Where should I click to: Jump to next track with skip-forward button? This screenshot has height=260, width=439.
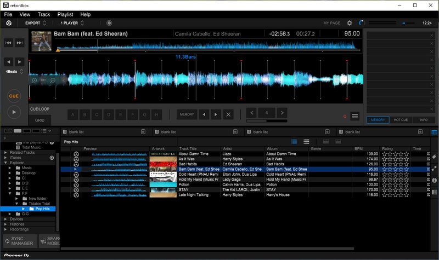click(x=20, y=43)
